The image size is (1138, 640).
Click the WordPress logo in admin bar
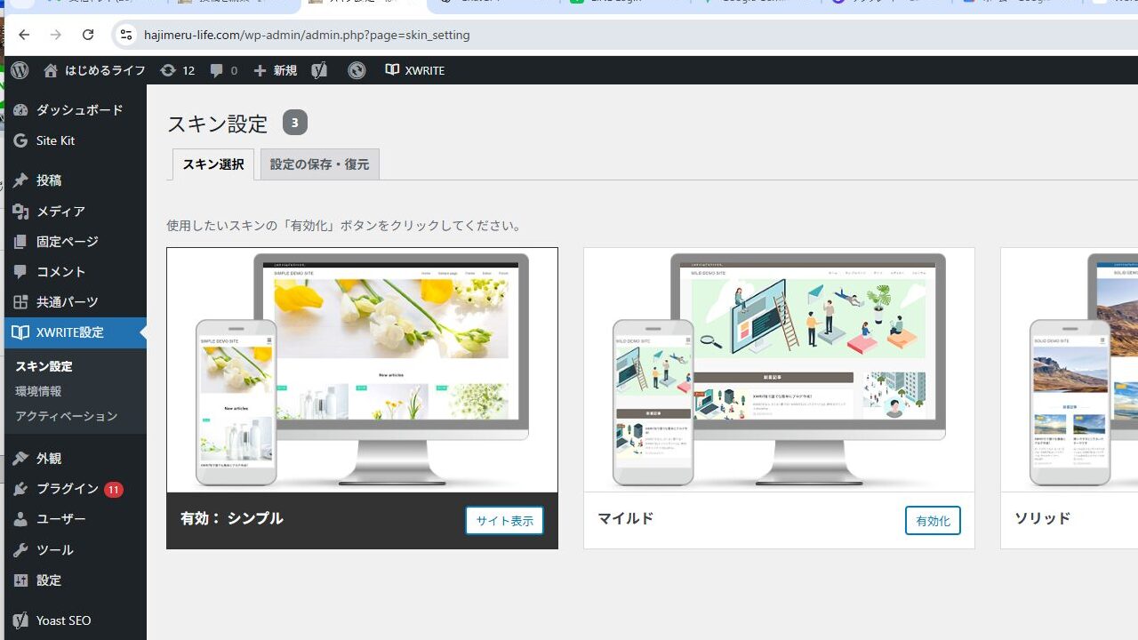(20, 70)
